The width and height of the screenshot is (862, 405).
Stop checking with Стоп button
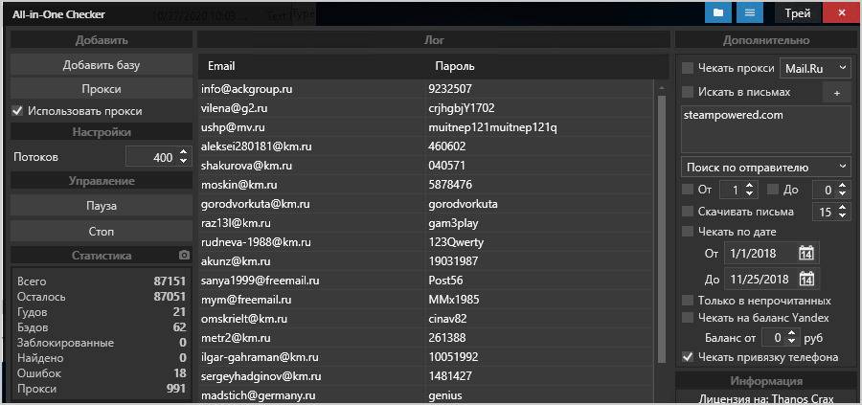point(102,232)
